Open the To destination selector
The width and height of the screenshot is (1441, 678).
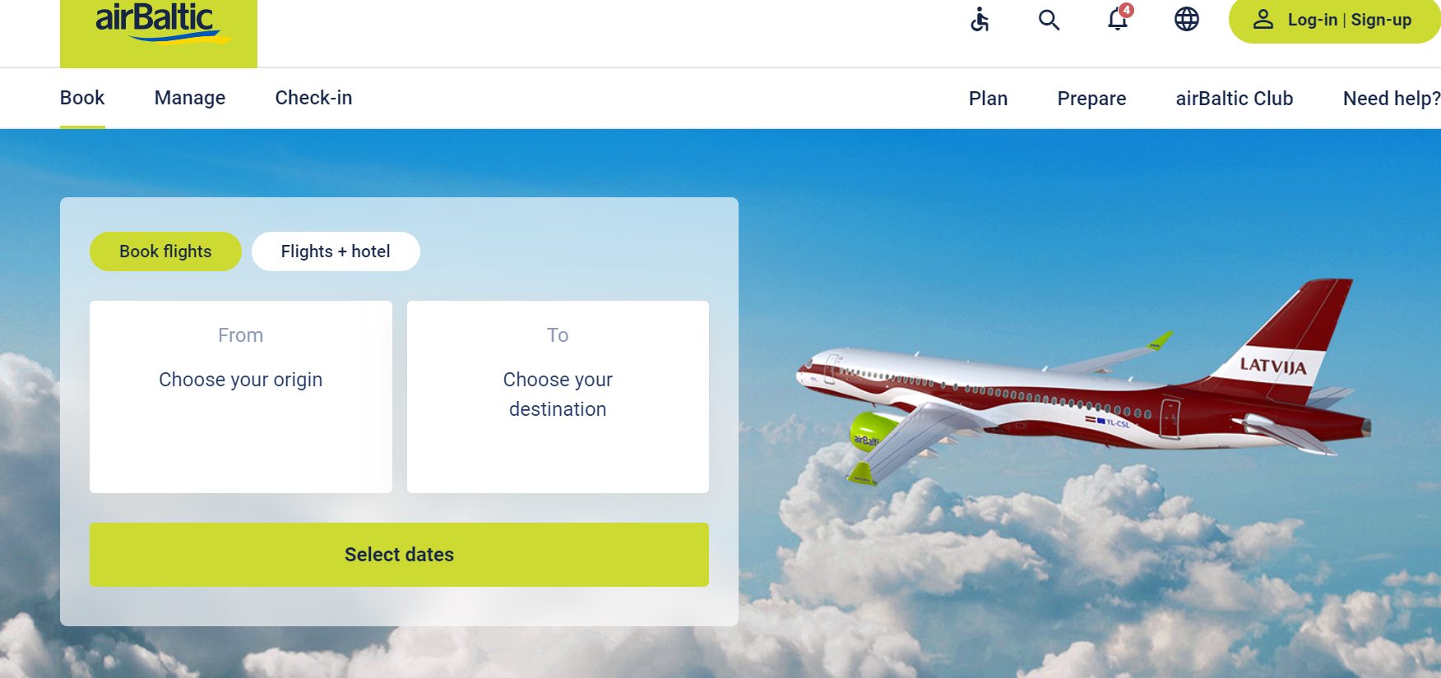[558, 397]
